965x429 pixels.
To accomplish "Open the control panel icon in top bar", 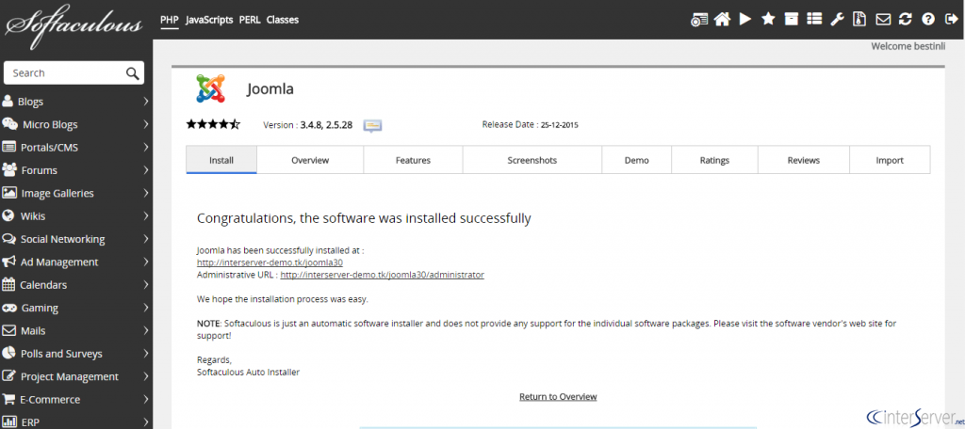I will coord(700,20).
